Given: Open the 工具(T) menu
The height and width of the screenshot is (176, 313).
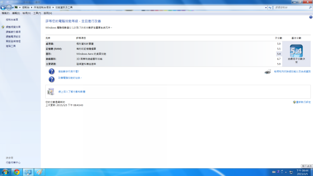Looking at the screenshot, I should tap(37, 13).
